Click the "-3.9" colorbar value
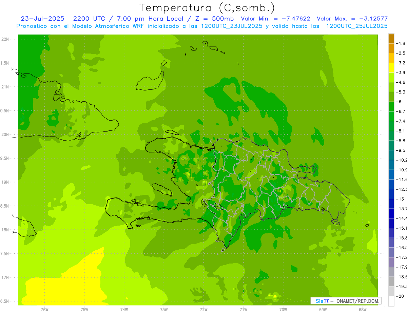 (401, 72)
